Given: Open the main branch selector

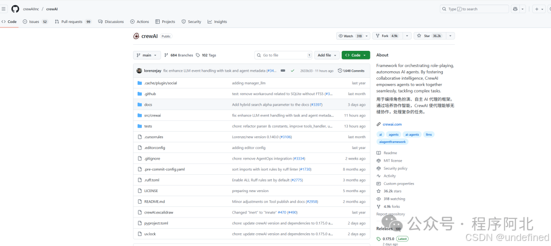Looking at the screenshot, I should (147, 55).
